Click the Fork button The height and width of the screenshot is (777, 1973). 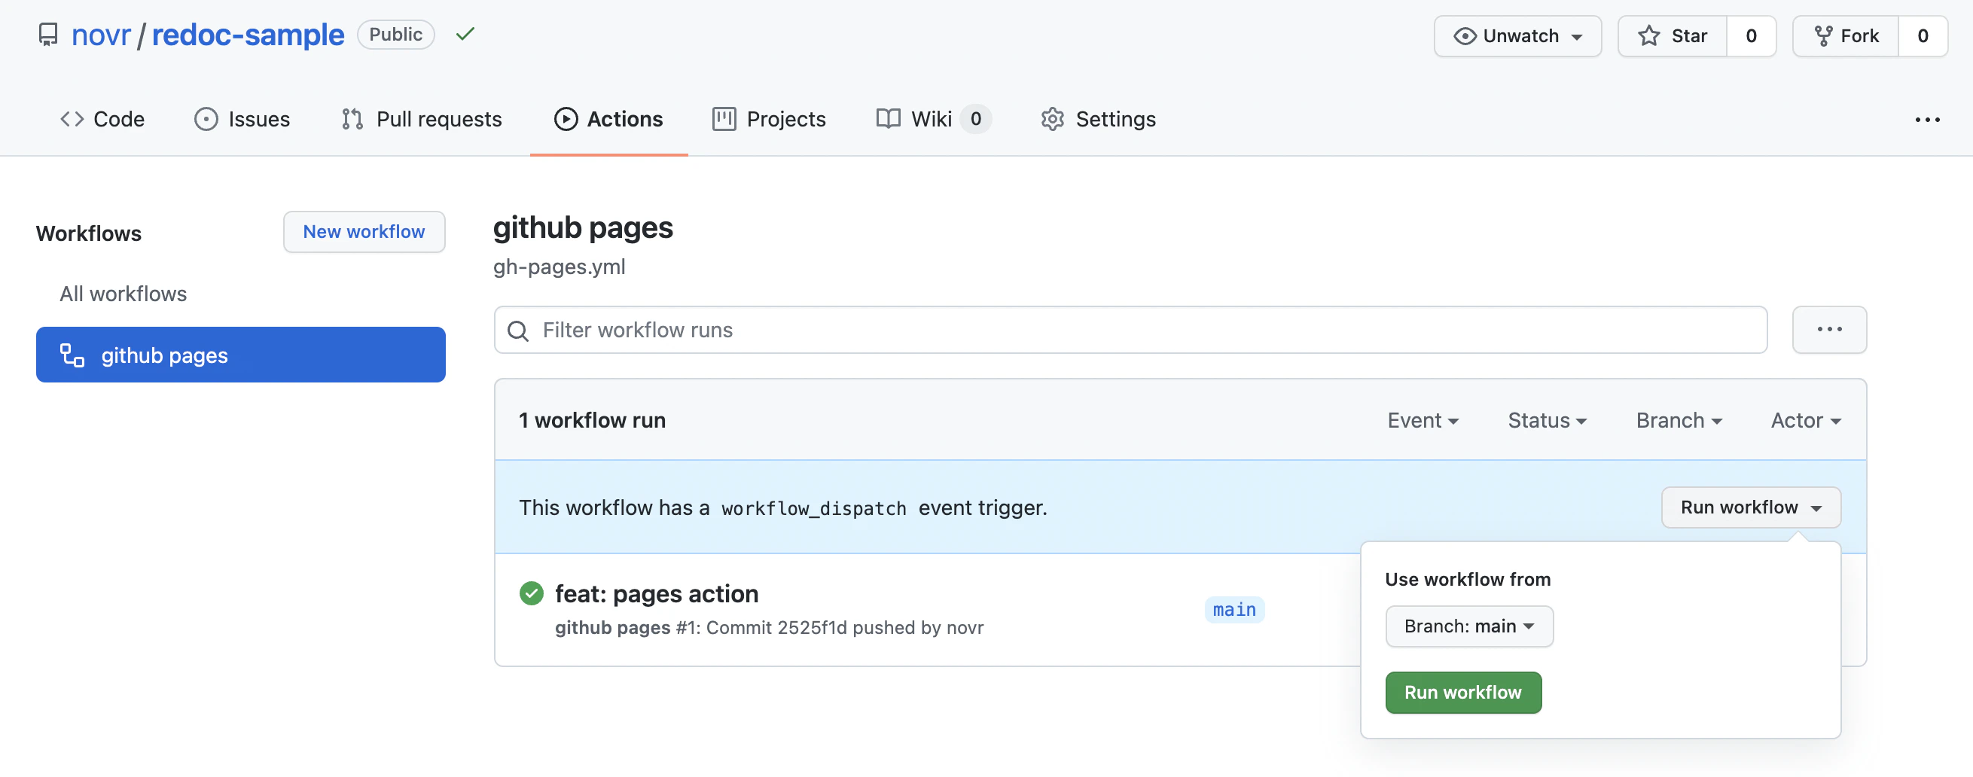click(1845, 36)
